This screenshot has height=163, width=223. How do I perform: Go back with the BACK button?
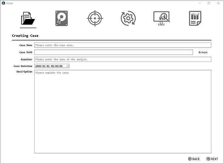point(194,159)
